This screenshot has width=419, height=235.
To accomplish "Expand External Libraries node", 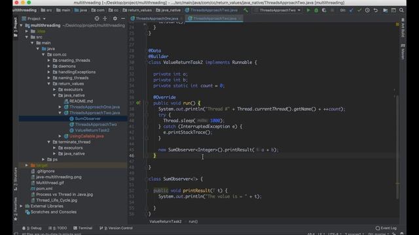I will point(22,206).
